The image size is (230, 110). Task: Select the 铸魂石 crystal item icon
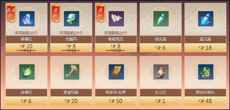[x=27, y=19]
